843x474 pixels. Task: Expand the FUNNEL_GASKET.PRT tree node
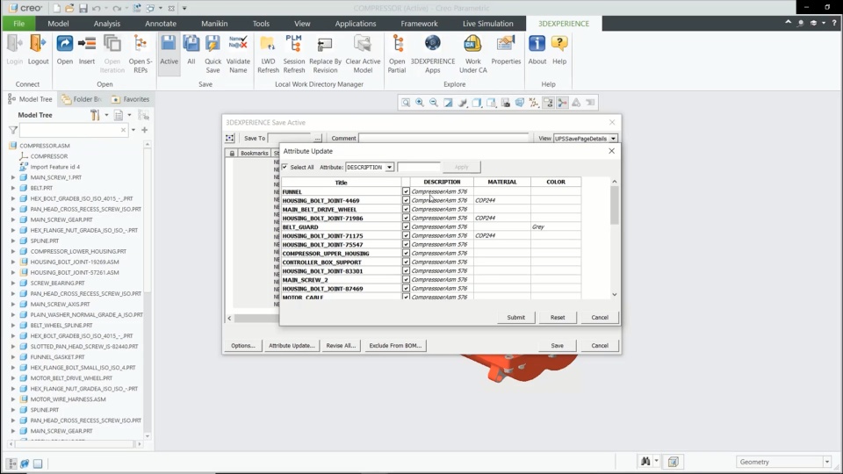click(13, 357)
